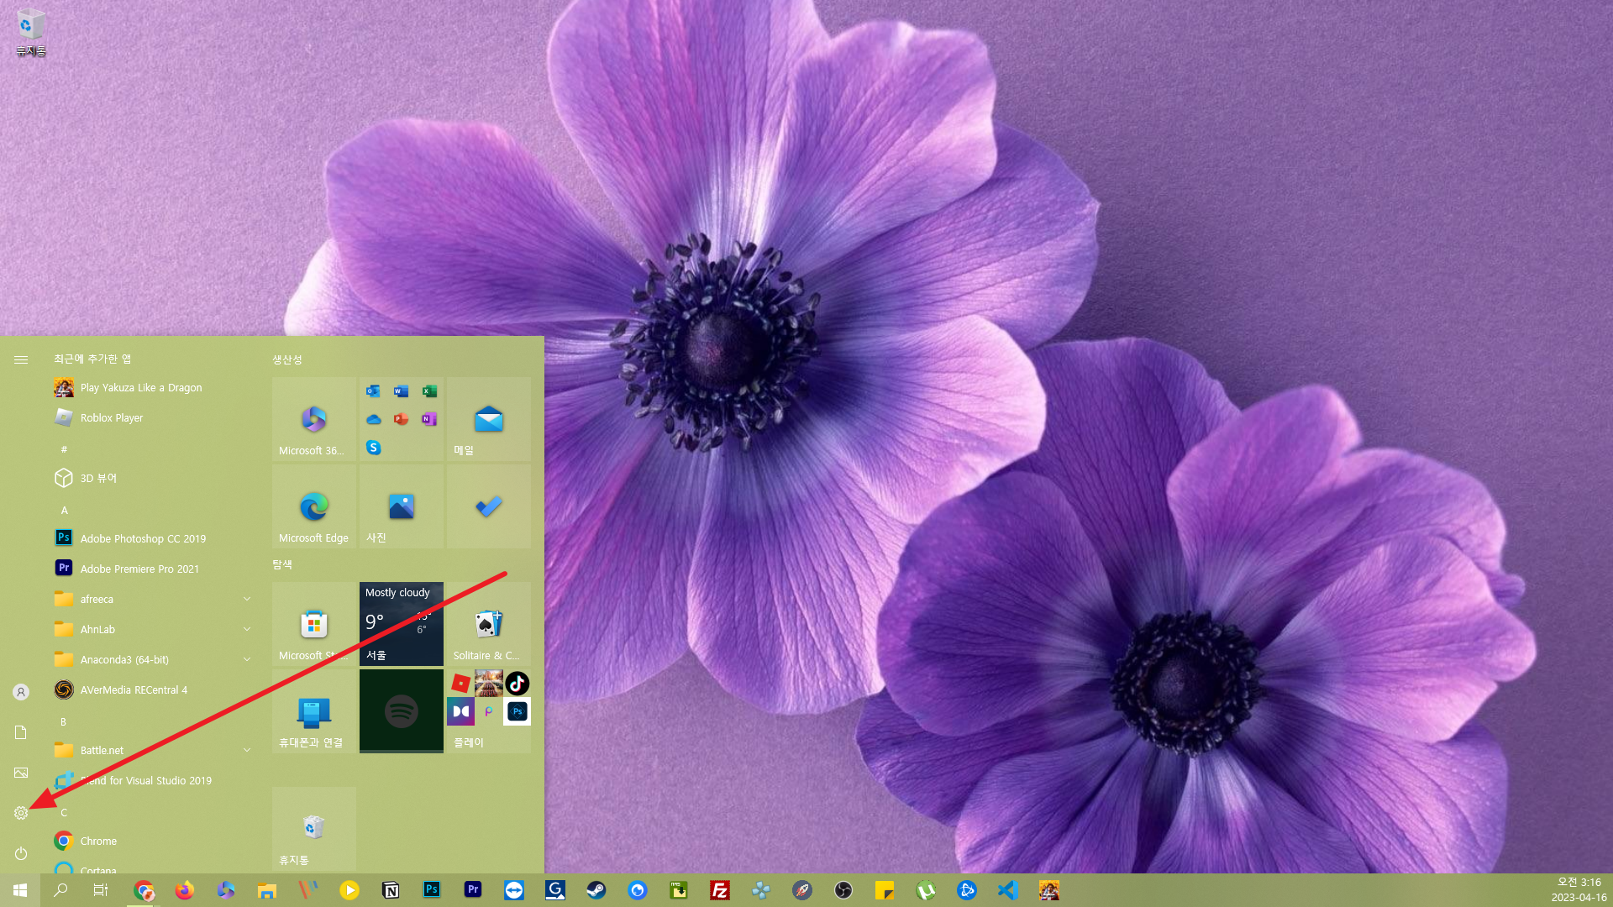1613x907 pixels.
Task: Open taskbar clock and date
Action: (x=1579, y=890)
